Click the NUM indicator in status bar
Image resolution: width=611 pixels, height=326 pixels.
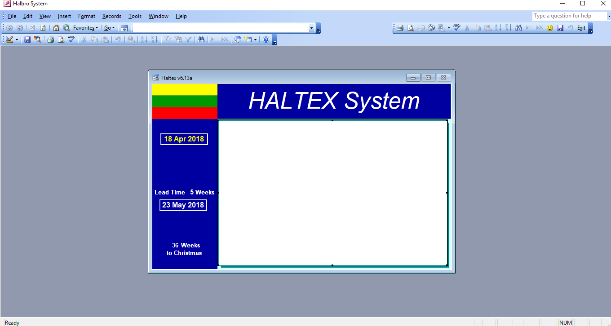[566, 322]
